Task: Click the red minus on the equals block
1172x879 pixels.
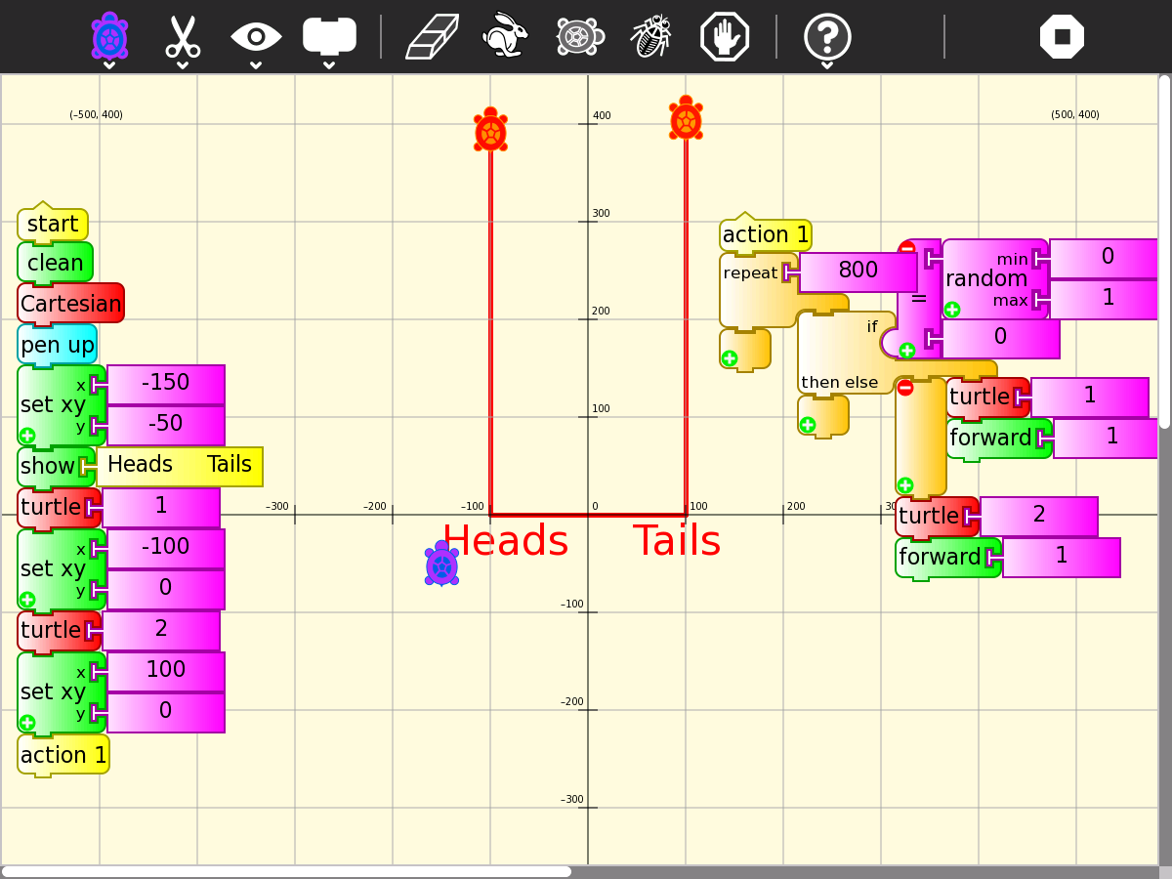Action: pos(907,248)
